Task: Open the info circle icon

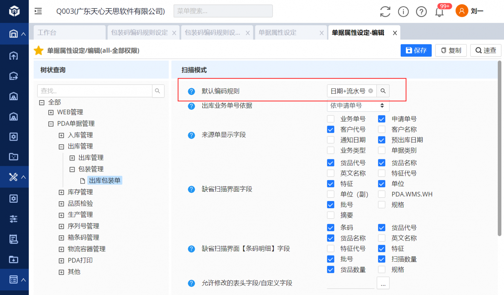Action: 403,11
